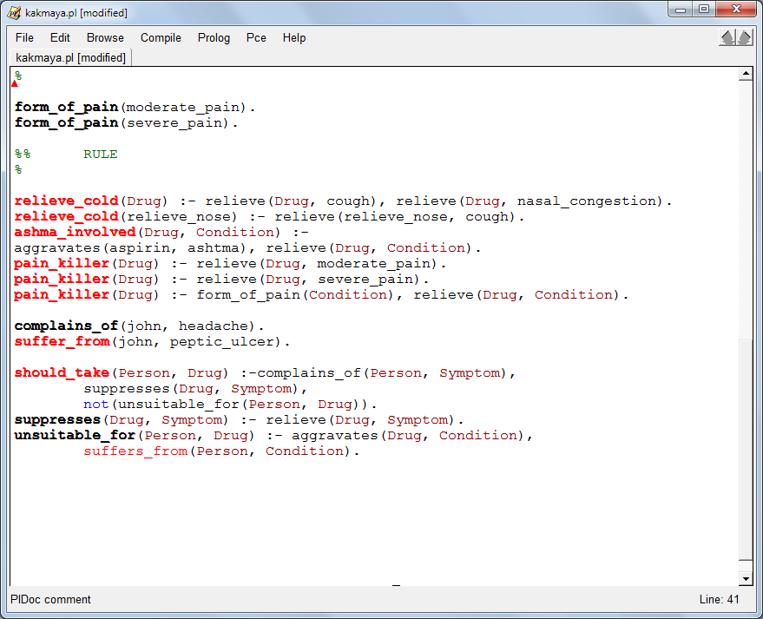763x619 pixels.
Task: Click the scrollbar up arrow
Action: click(747, 74)
